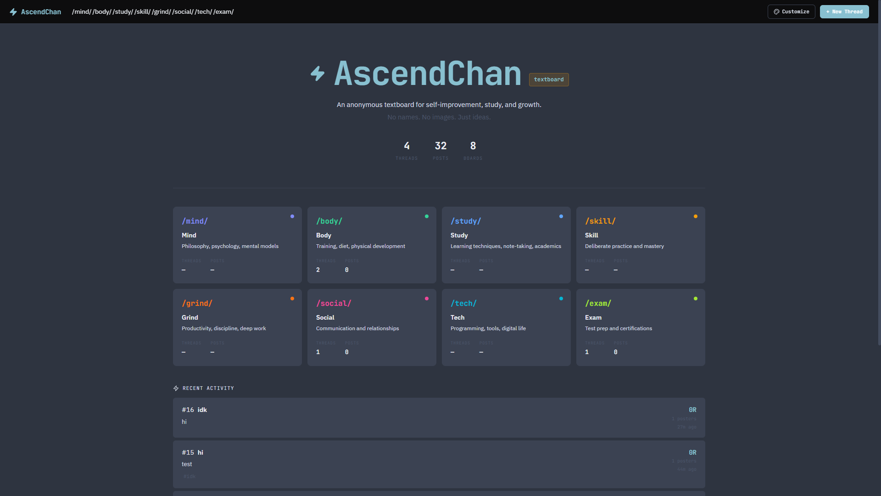Image resolution: width=881 pixels, height=496 pixels.
Task: Click the palette icon on Customize
Action: pyautogui.click(x=776, y=12)
